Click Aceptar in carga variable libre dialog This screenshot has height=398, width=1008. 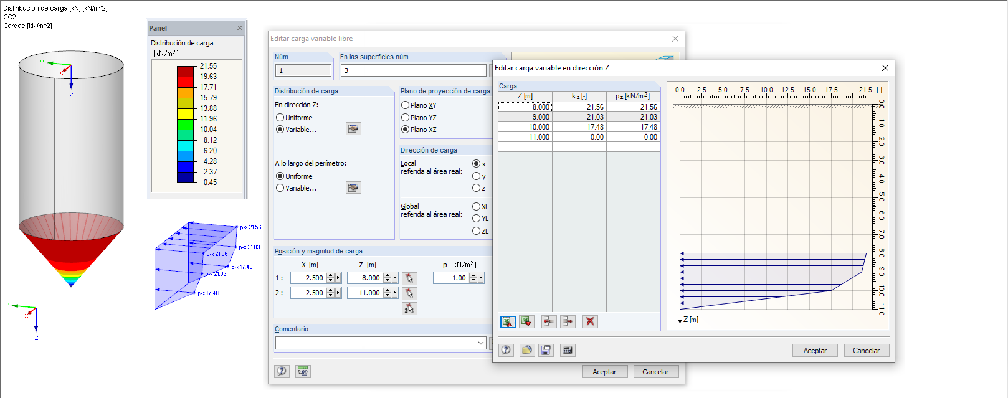pos(604,372)
